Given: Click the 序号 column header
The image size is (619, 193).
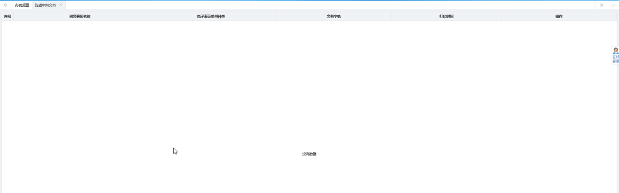Looking at the screenshot, I should [x=7, y=17].
